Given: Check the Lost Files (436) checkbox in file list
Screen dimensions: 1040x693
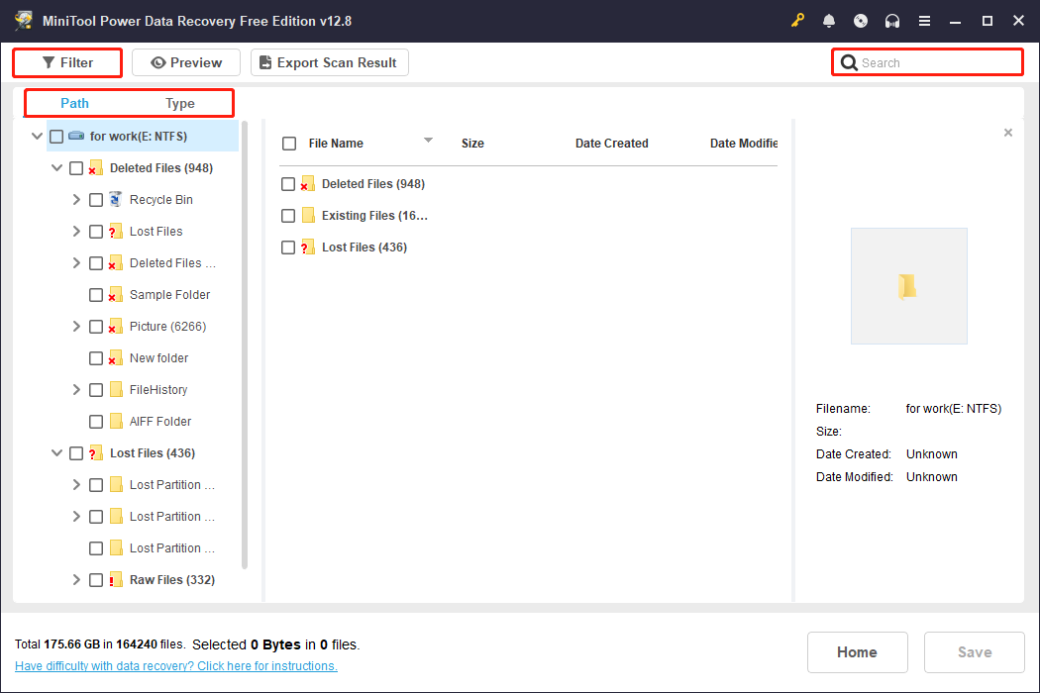Looking at the screenshot, I should (288, 247).
